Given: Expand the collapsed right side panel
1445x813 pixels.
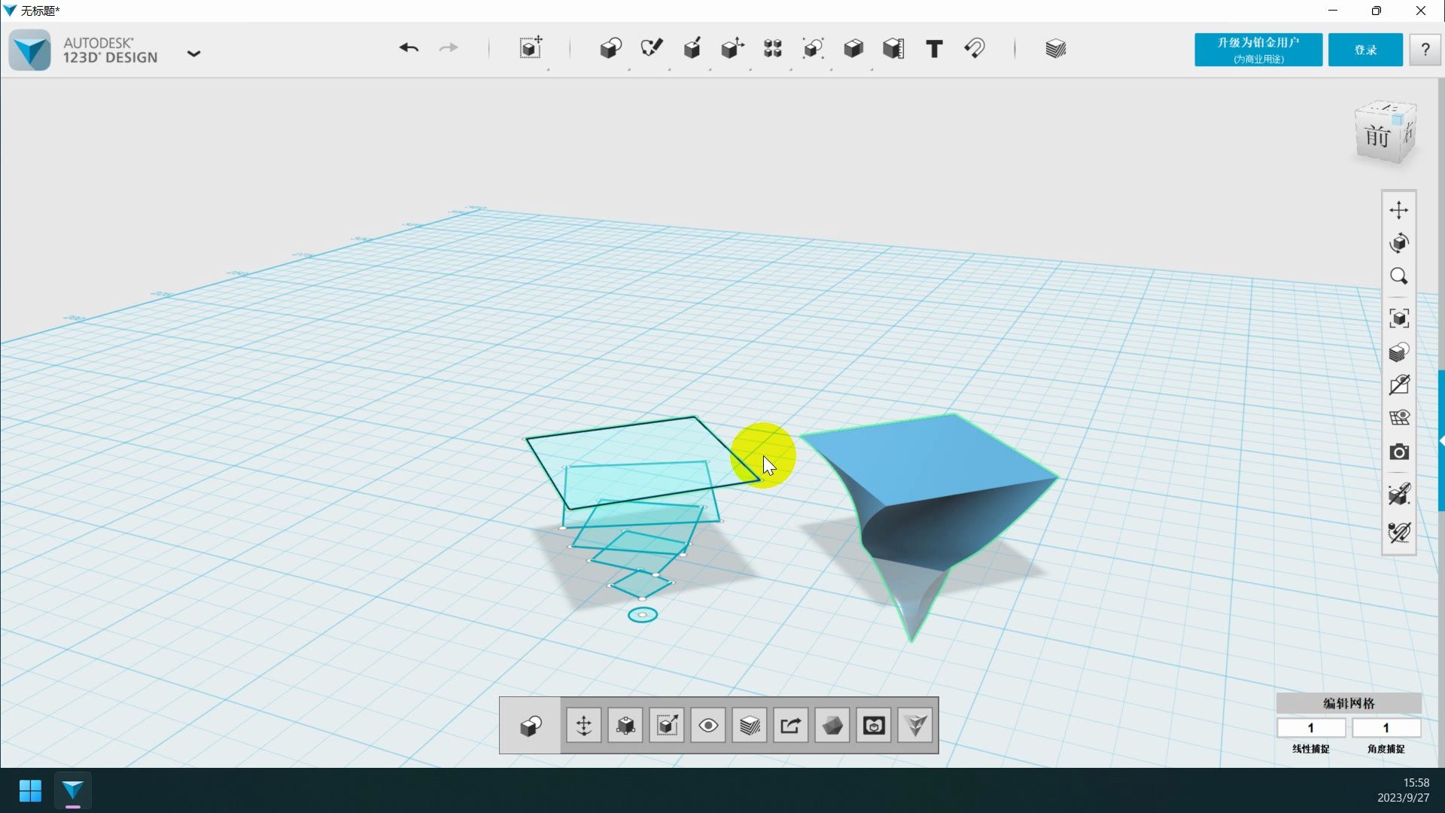Looking at the screenshot, I should (x=1441, y=440).
